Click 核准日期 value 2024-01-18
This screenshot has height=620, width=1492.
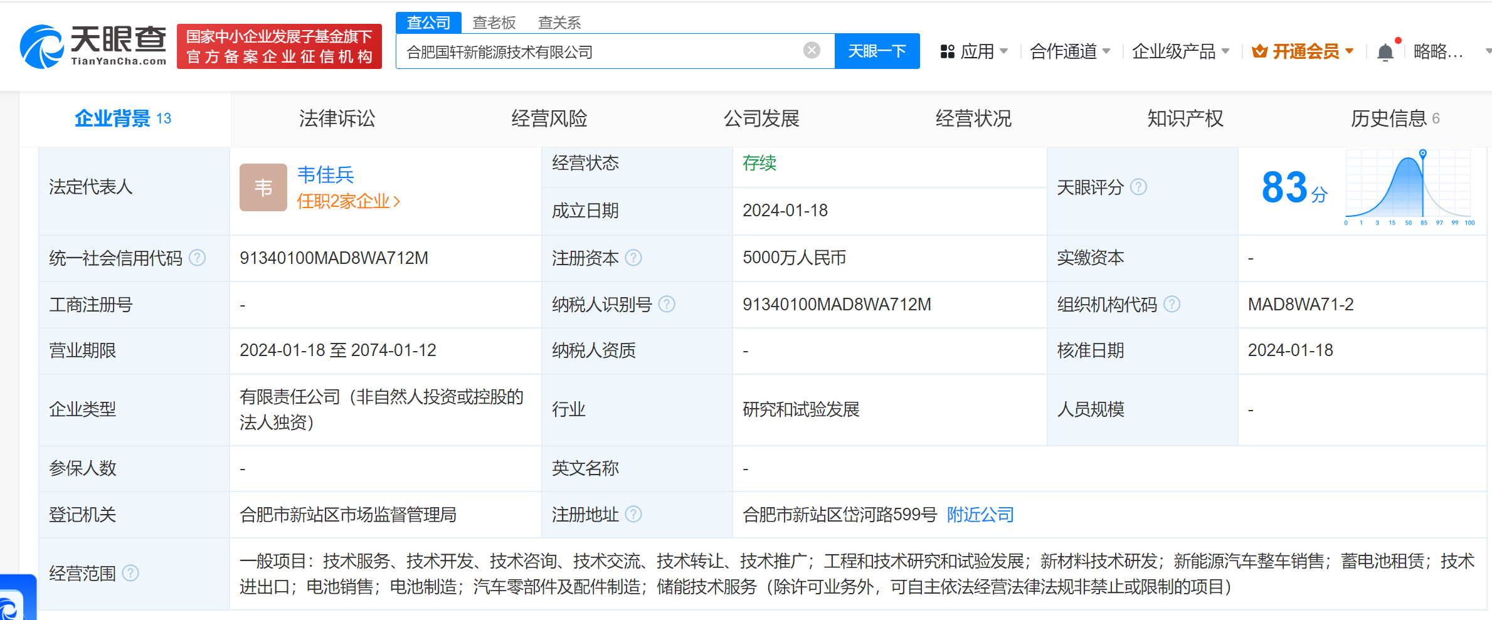click(x=1290, y=350)
